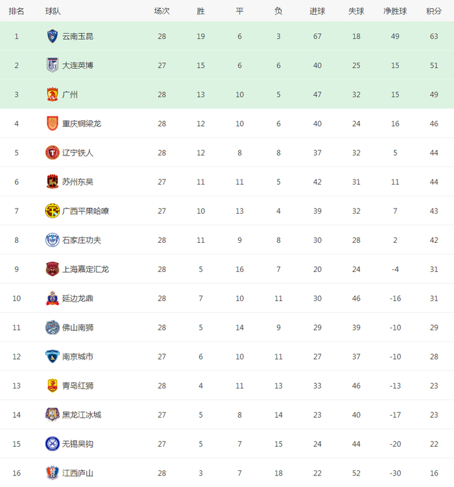Click the 积分 column header
Image resolution: width=454 pixels, height=487 pixels.
434,11
